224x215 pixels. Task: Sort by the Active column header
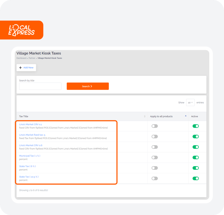coord(194,116)
